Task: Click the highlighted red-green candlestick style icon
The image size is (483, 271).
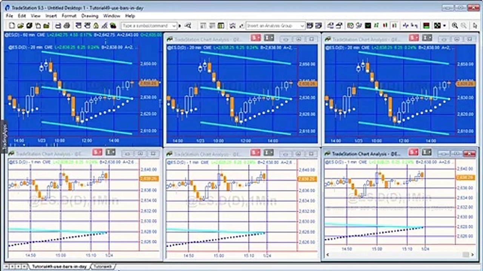Action: [394, 26]
